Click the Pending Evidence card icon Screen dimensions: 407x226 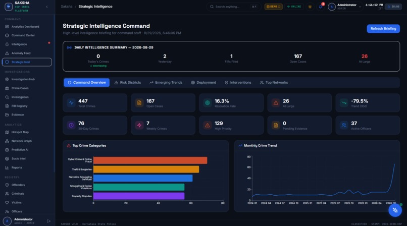pos(276,126)
